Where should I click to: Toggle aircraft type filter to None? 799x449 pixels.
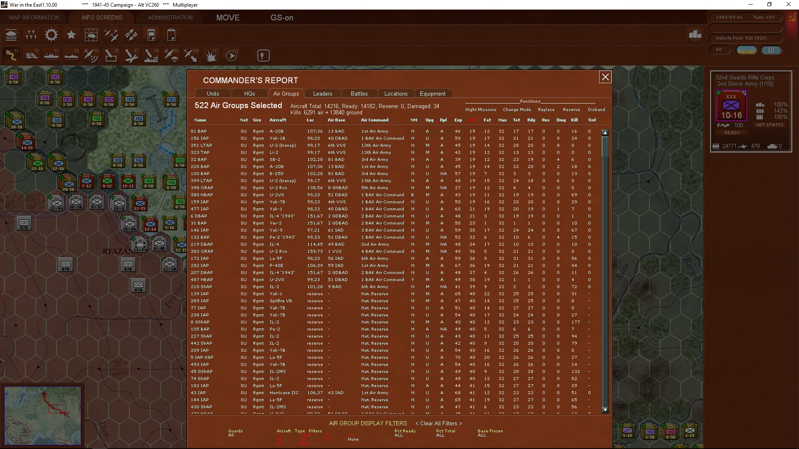tap(353, 439)
